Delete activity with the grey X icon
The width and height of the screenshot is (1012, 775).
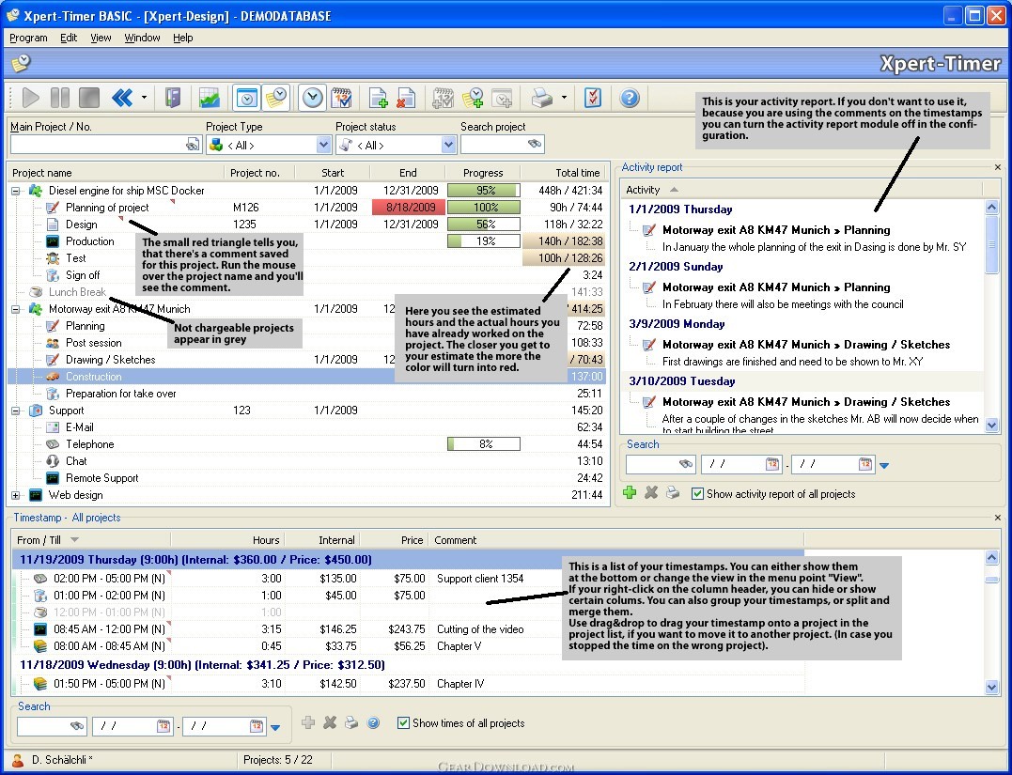(651, 493)
